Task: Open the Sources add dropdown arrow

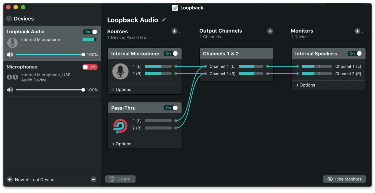Action: [x=180, y=32]
